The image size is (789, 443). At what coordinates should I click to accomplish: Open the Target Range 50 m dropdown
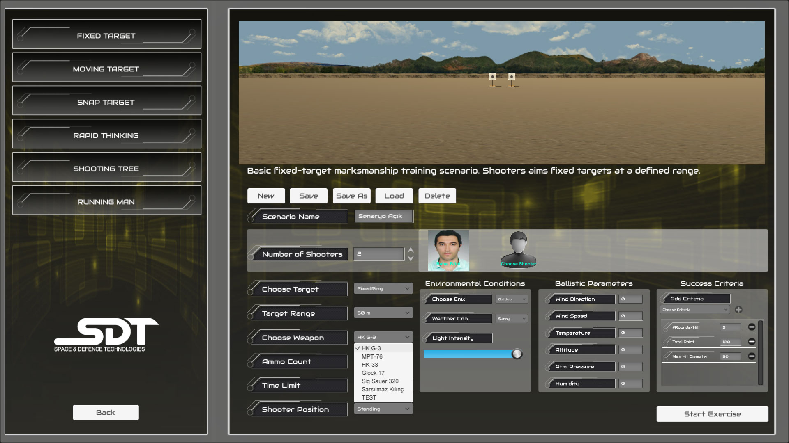coord(383,313)
